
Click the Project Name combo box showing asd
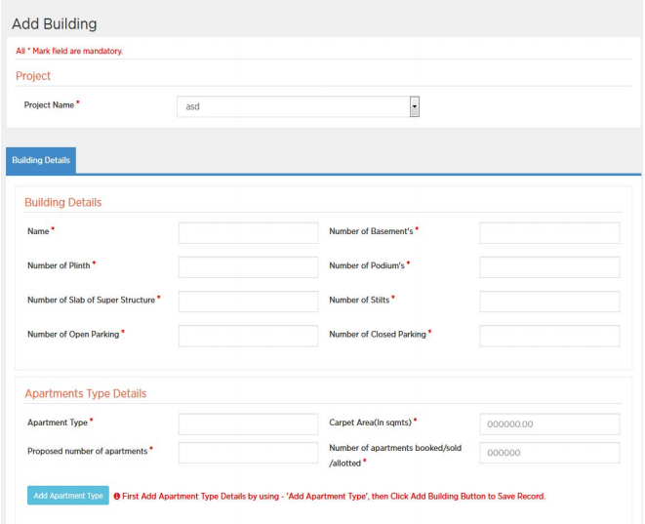(293, 106)
